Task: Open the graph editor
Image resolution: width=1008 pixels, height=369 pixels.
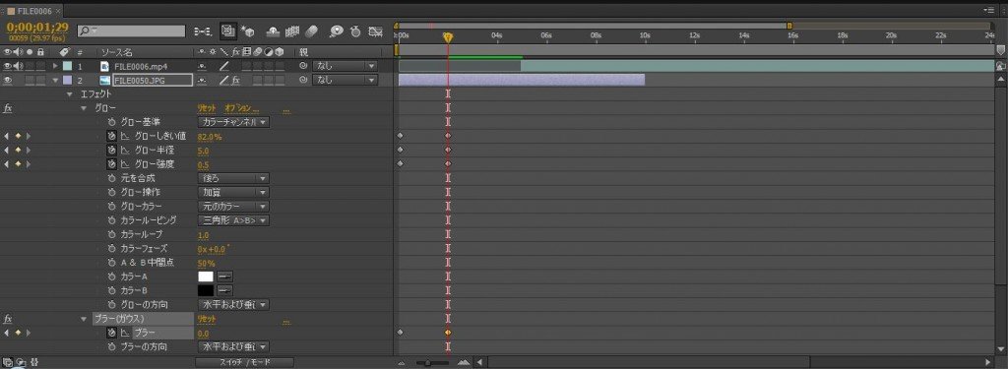Action: point(376,31)
